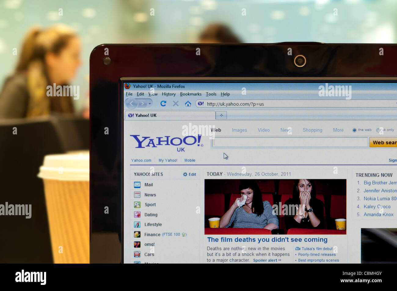
Task: Click the Firefox back arrow button
Action: click(x=132, y=104)
